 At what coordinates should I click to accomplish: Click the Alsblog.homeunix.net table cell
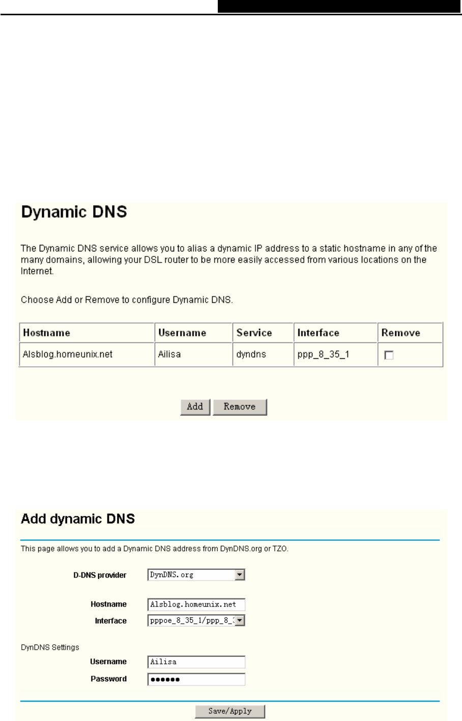(x=87, y=355)
